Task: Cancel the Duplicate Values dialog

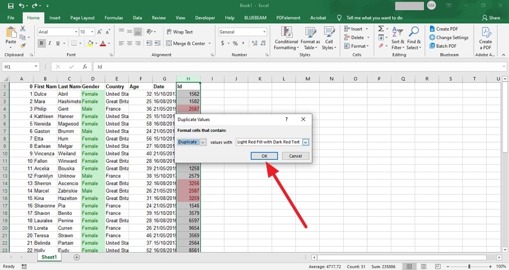Action: coord(295,156)
